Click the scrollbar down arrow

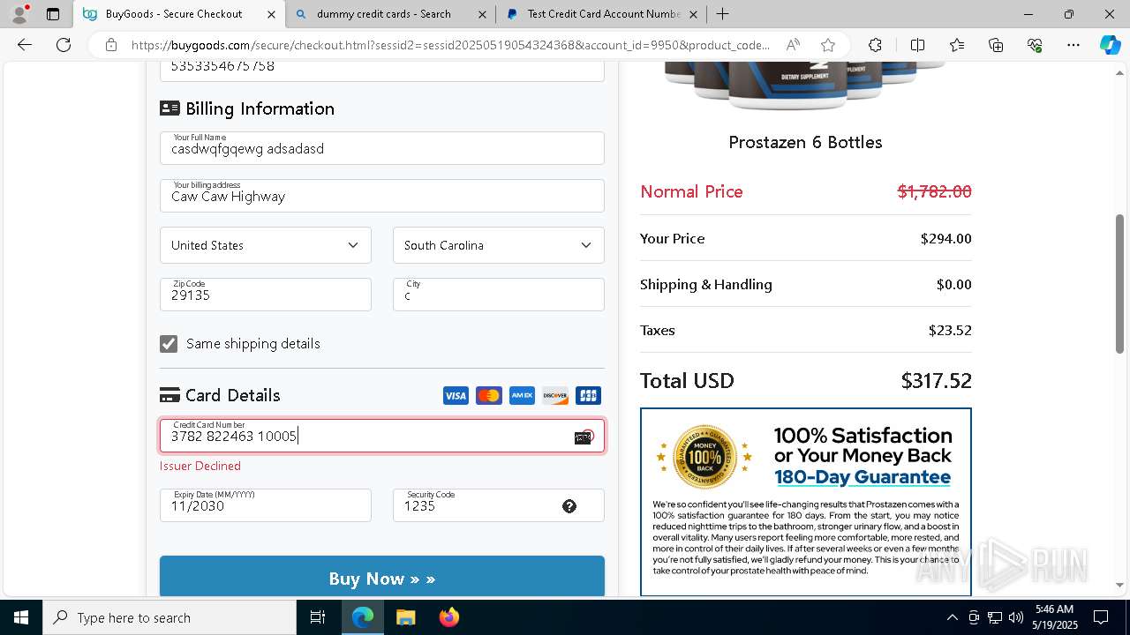1120,584
